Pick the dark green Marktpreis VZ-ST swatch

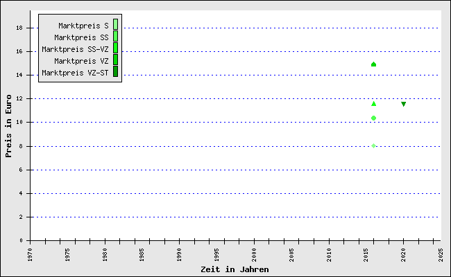coord(115,72)
